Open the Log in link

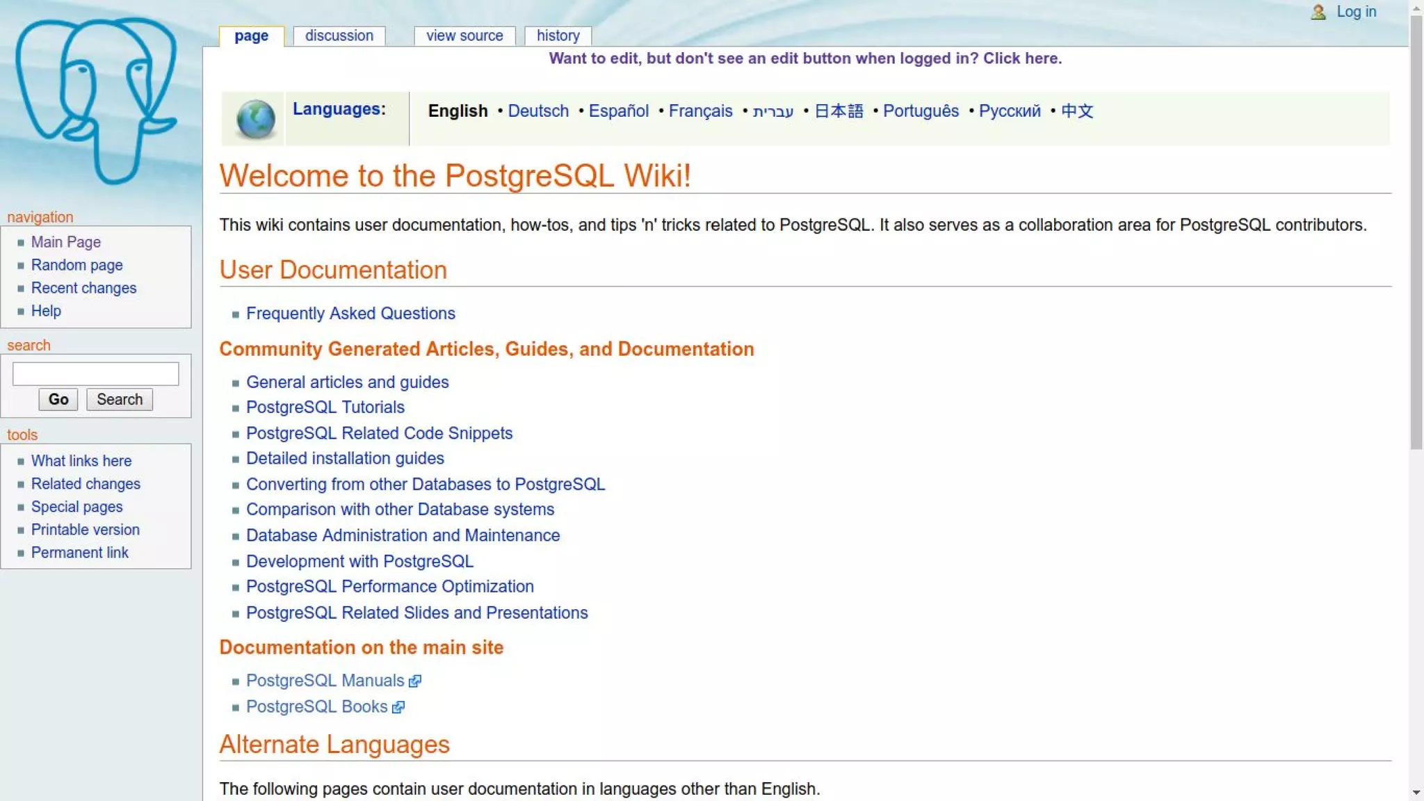point(1356,12)
